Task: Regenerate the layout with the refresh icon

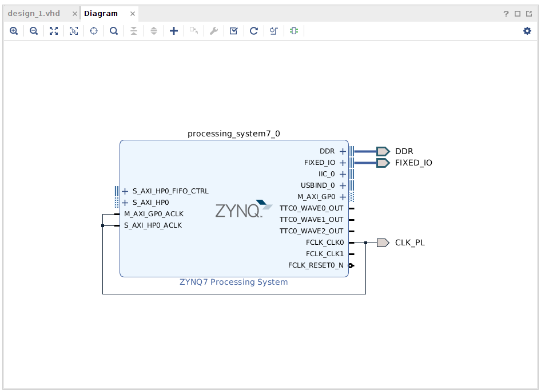Action: tap(253, 31)
